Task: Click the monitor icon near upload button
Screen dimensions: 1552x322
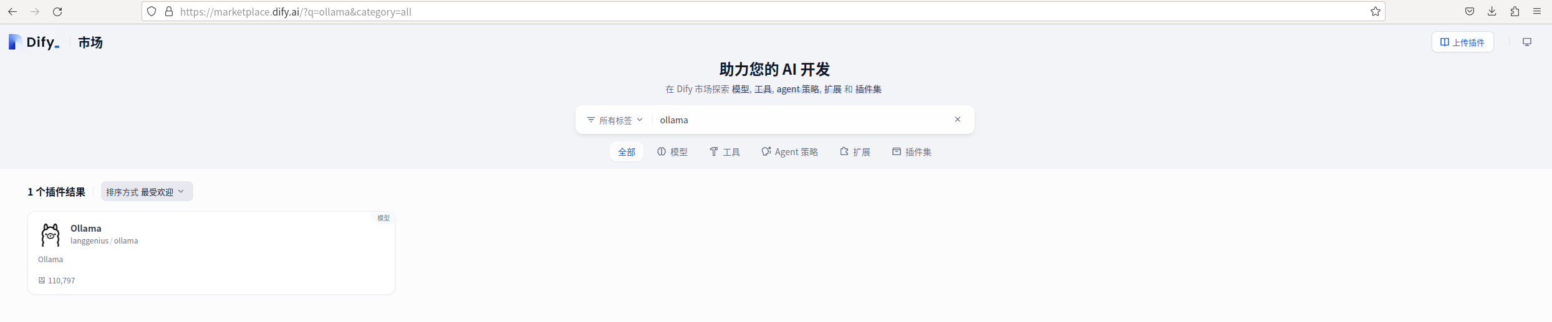Action: [x=1527, y=42]
